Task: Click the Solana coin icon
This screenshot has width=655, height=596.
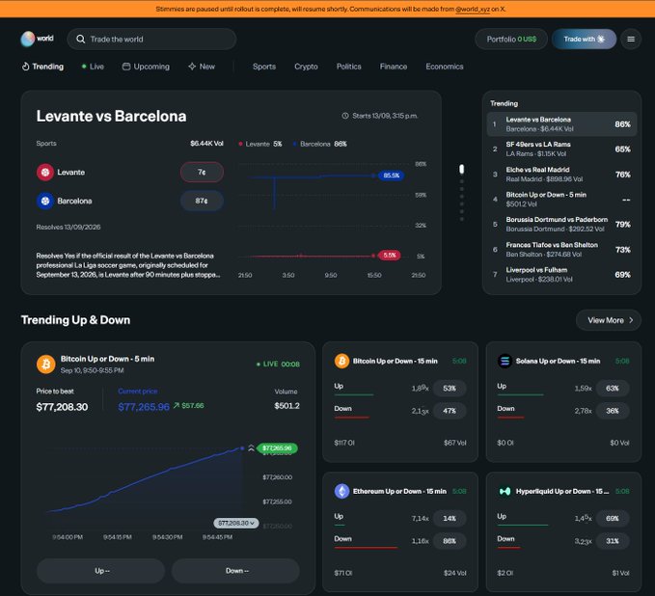Action: [505, 361]
